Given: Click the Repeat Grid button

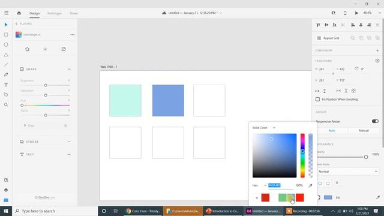Looking at the screenshot, I should point(328,38).
